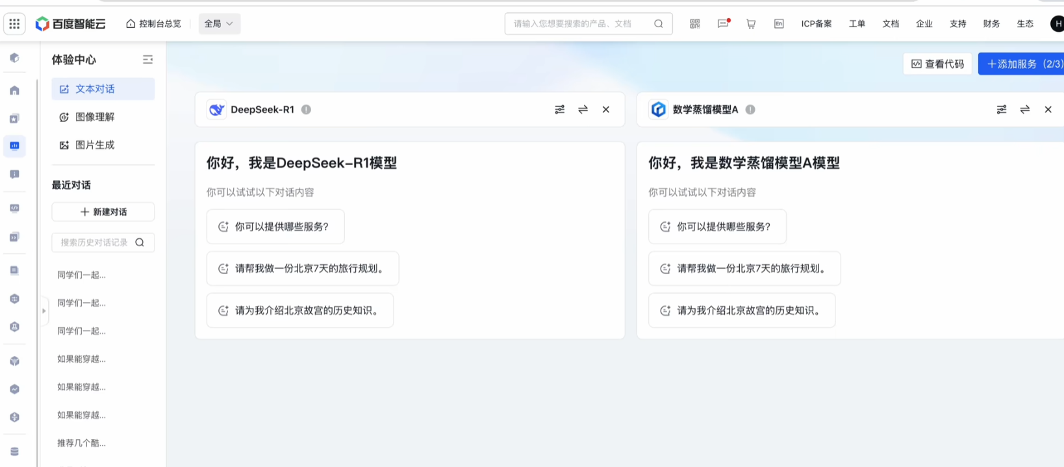Expand the 全局 region dropdown
1064x467 pixels.
coord(219,24)
